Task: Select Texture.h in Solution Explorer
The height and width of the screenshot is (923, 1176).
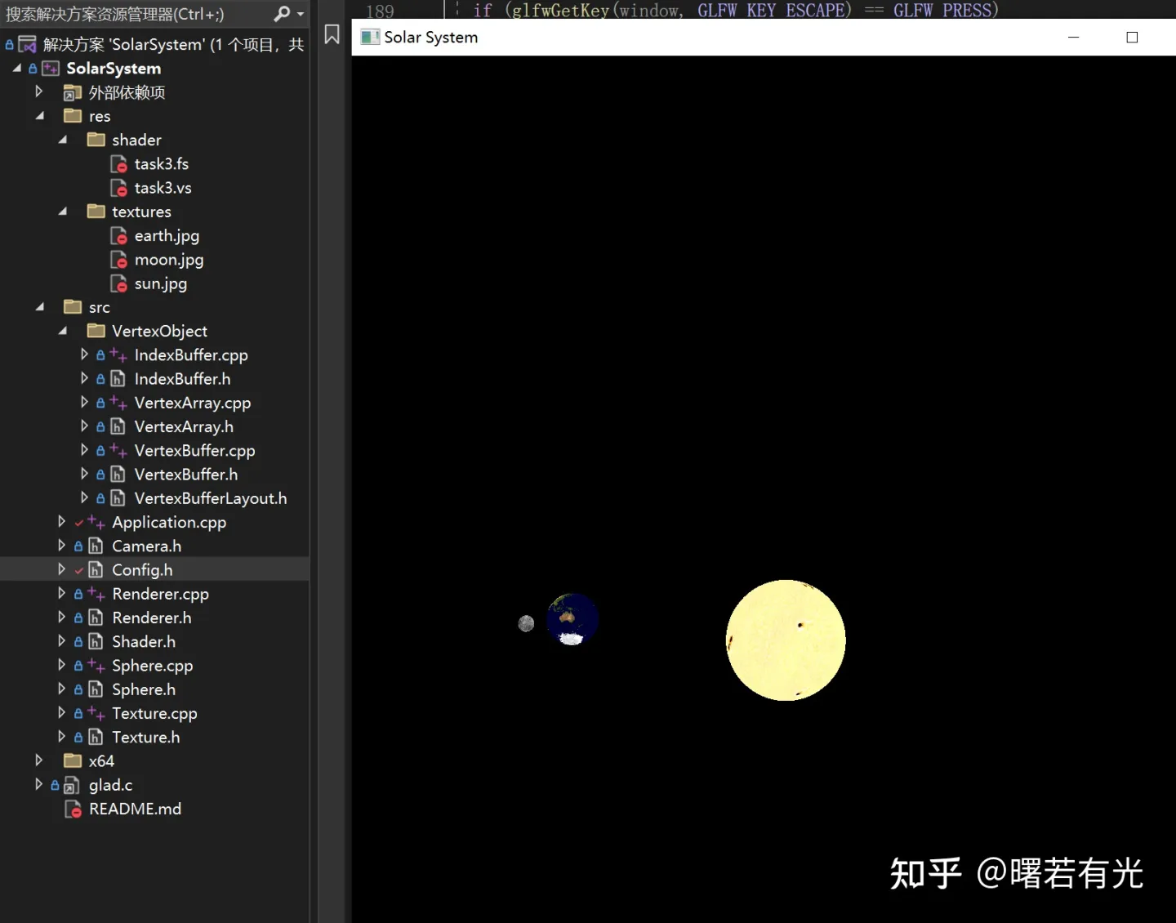Action: [145, 737]
